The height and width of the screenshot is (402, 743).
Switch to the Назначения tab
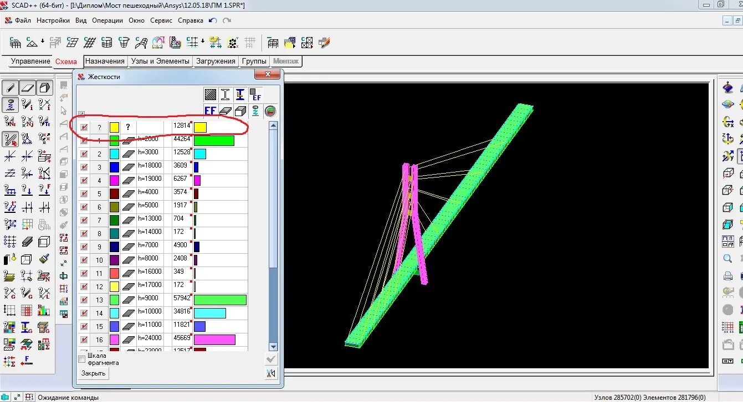tap(105, 61)
